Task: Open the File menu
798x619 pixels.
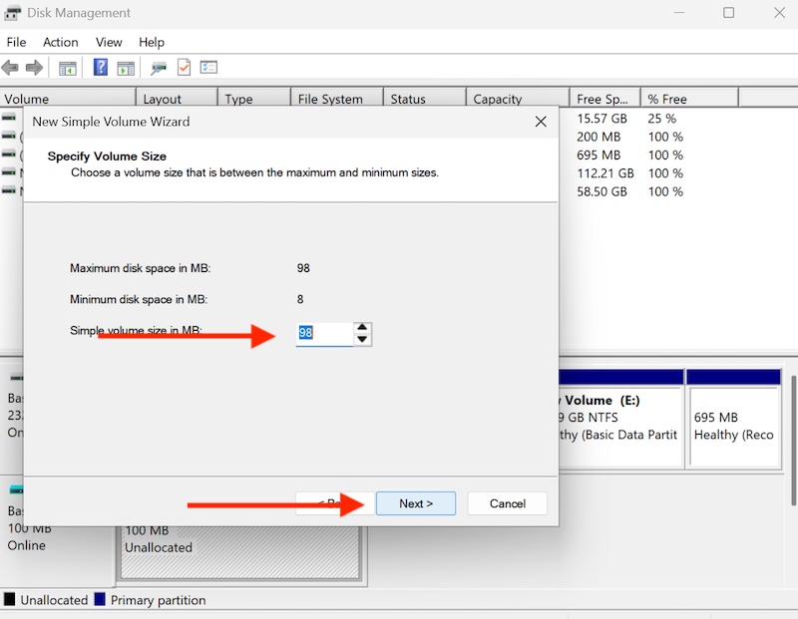Action: tap(16, 42)
